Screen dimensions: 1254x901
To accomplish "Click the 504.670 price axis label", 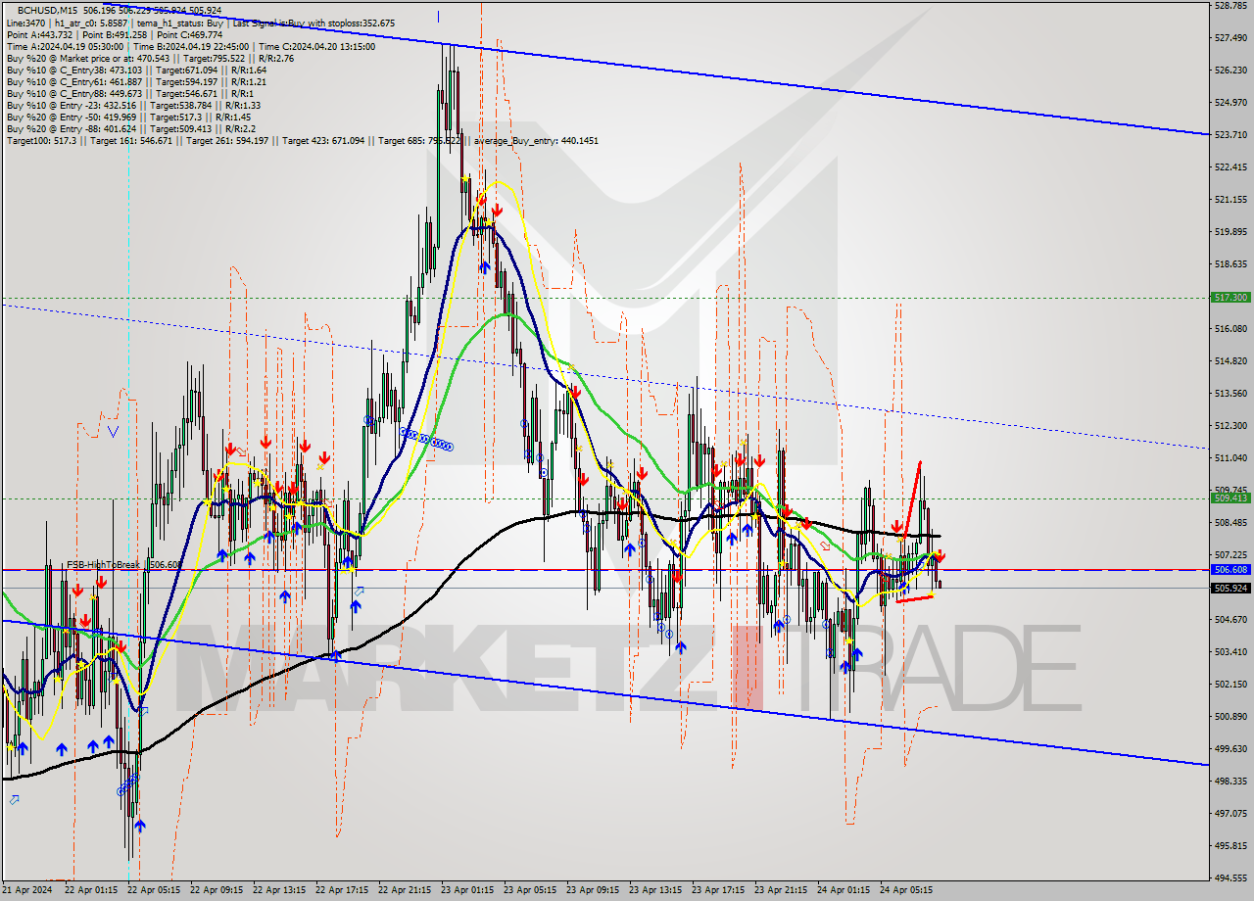I will tap(1230, 620).
